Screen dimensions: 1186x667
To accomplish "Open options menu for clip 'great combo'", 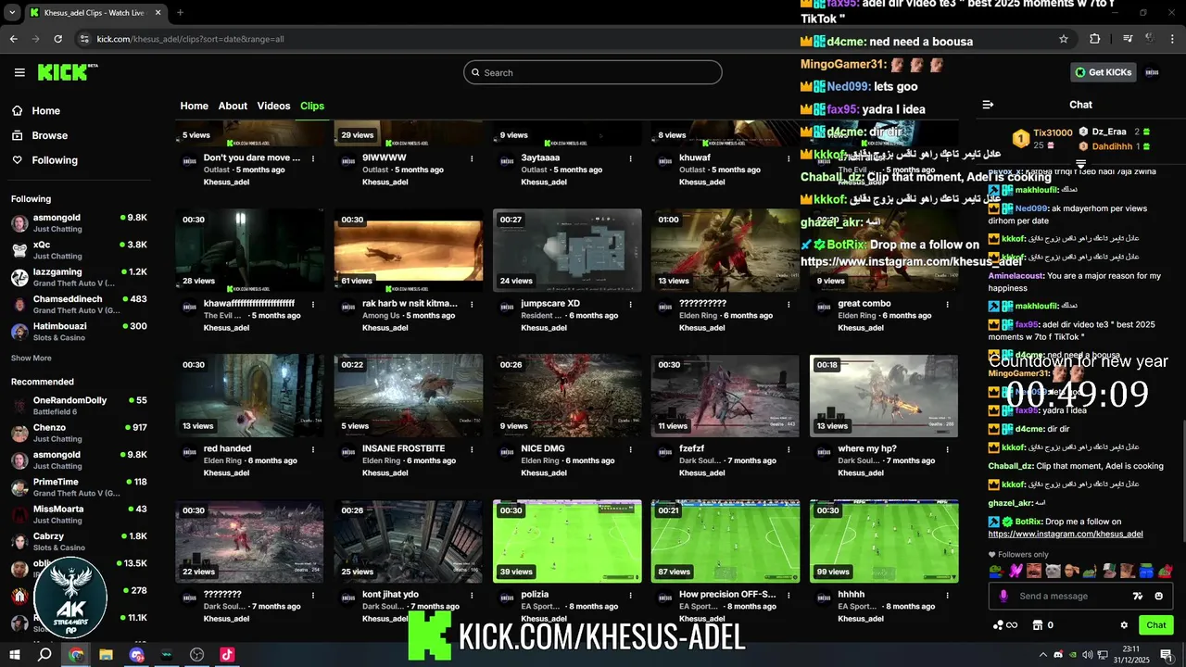I will (947, 304).
